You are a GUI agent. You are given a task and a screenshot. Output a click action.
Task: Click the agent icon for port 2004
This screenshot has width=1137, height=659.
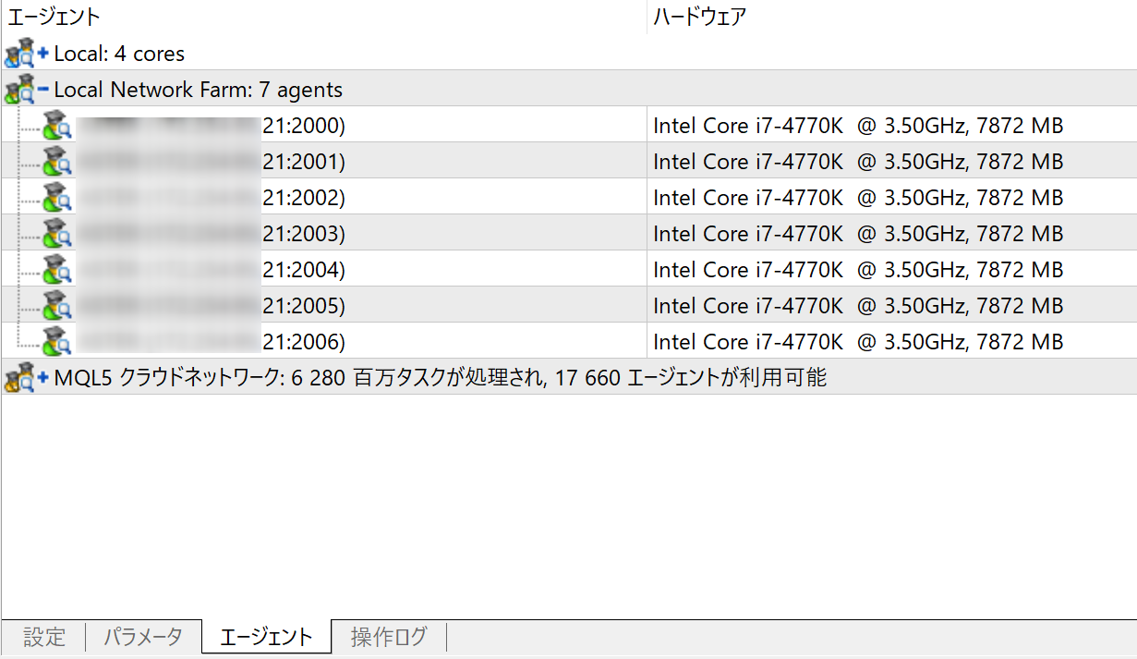click(x=57, y=270)
